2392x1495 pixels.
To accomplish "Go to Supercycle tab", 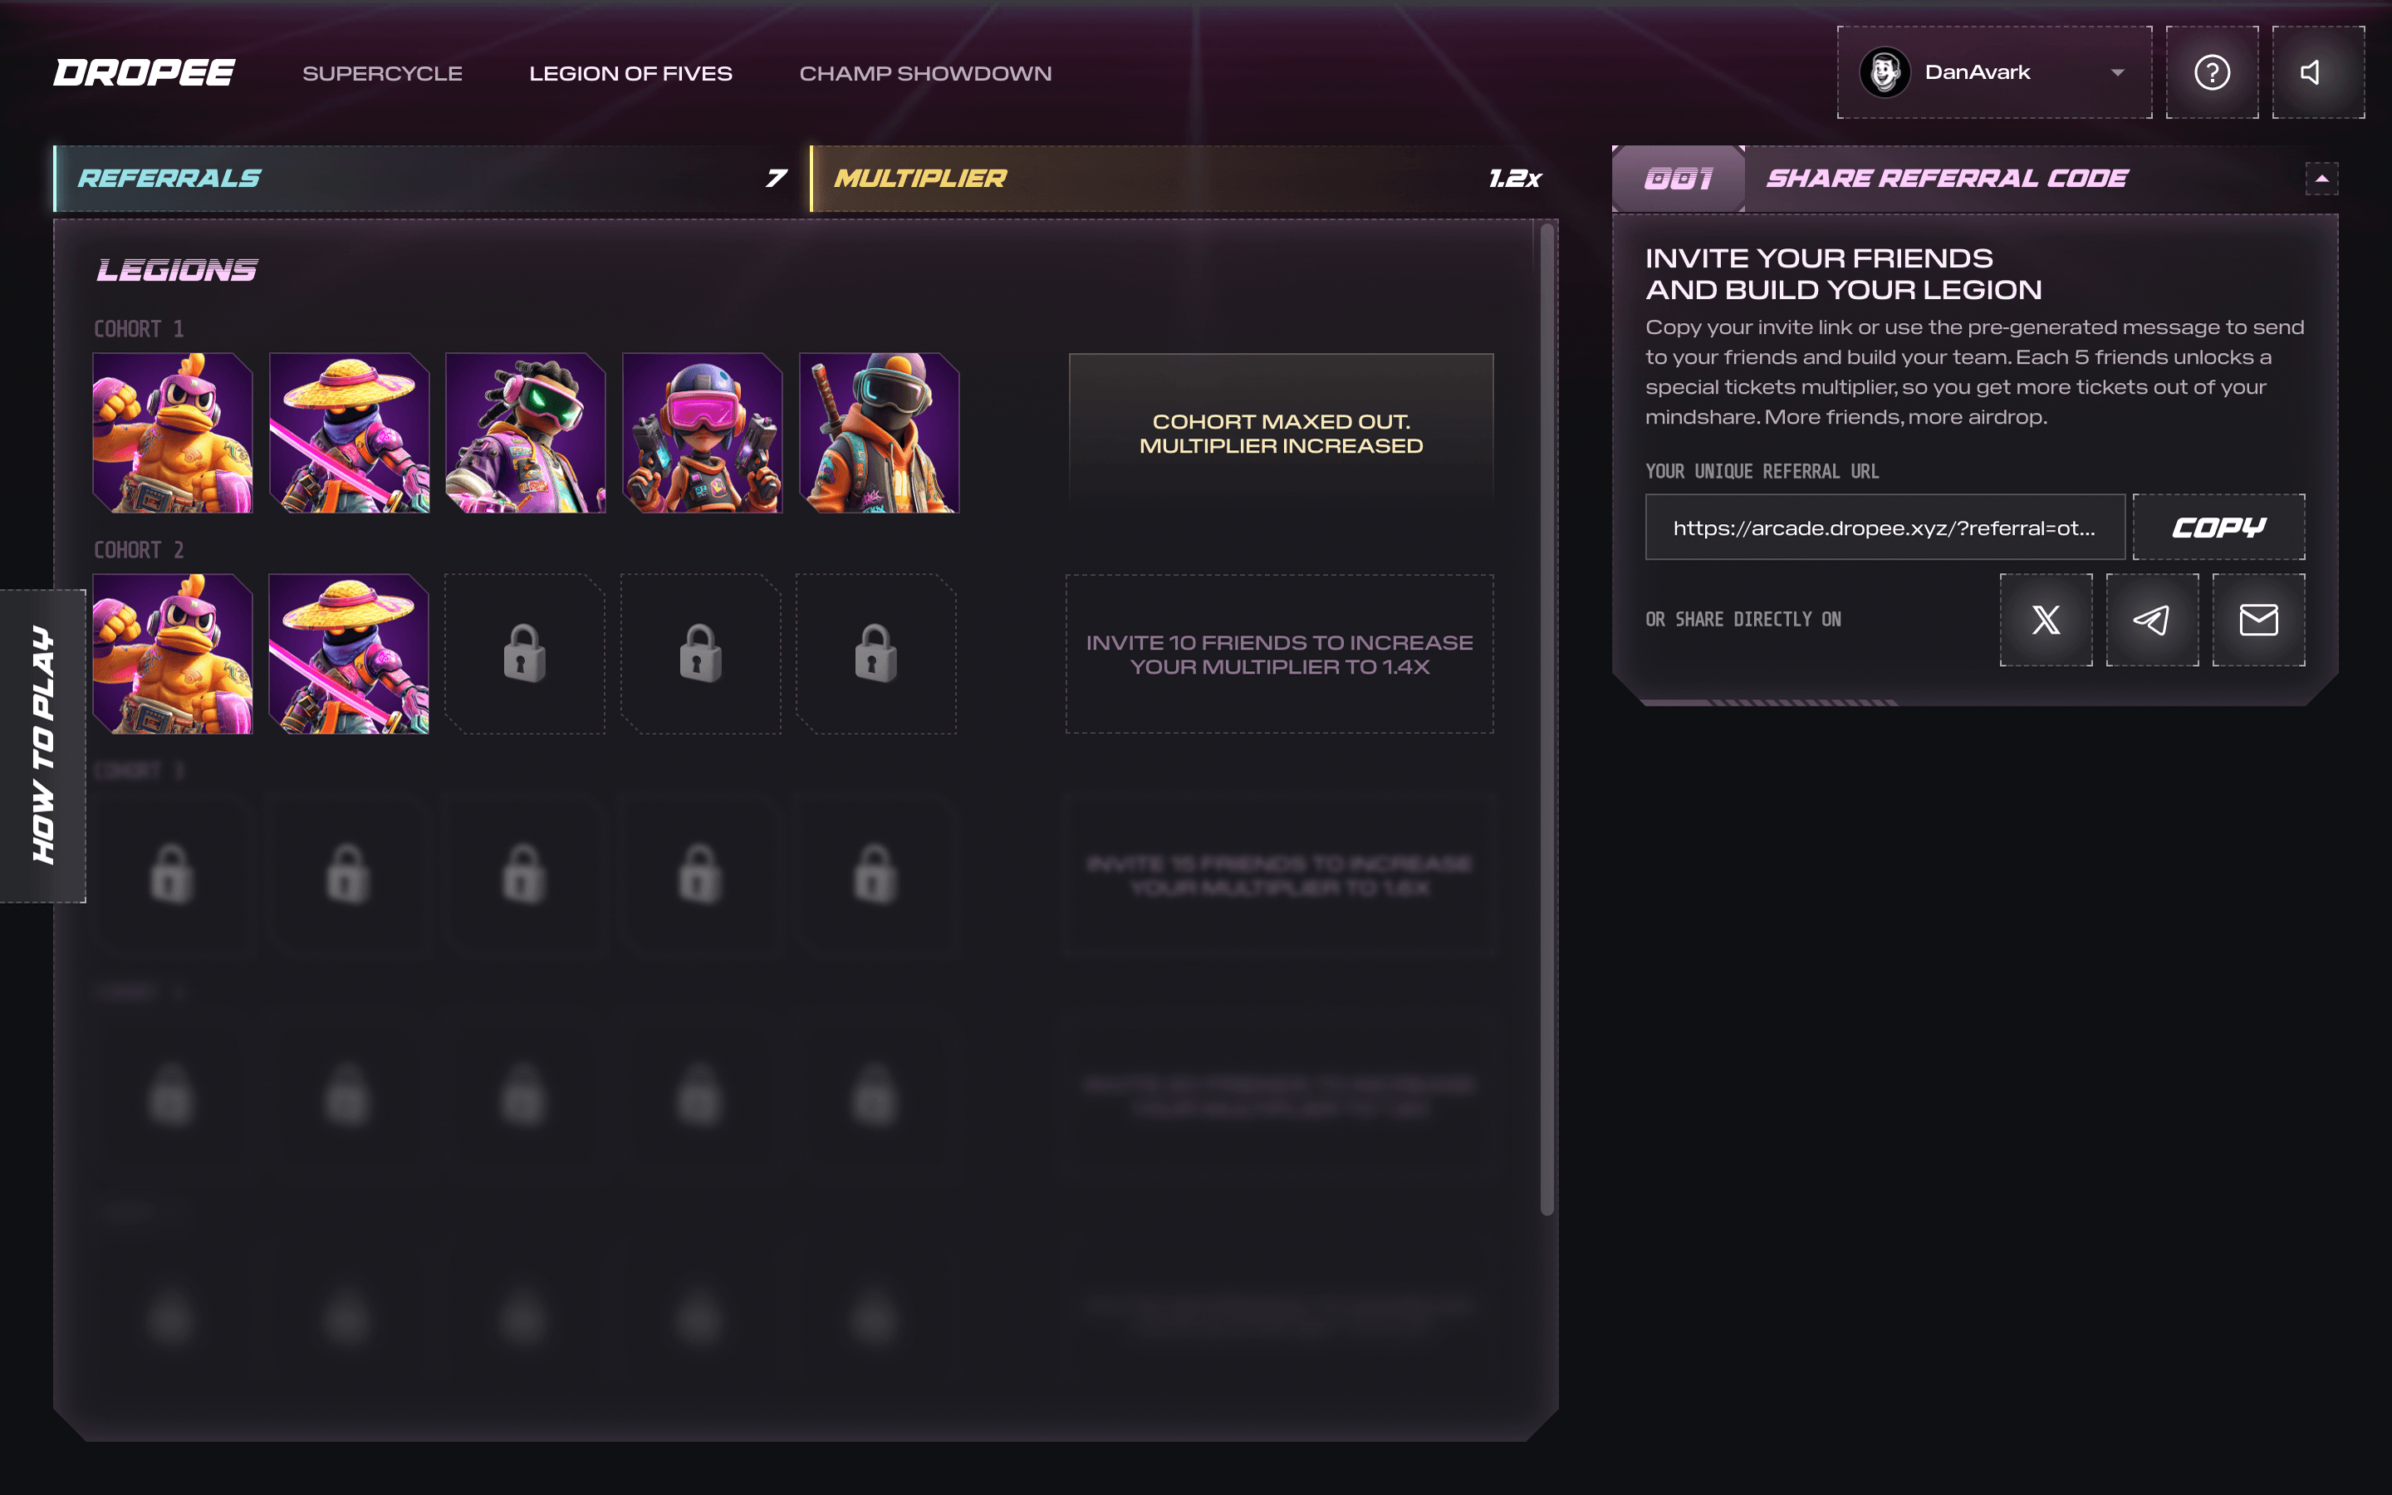I will tap(383, 73).
